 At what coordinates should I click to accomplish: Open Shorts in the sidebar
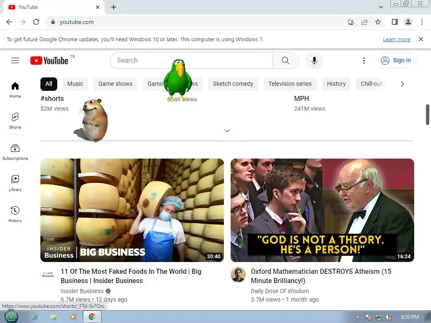(15, 121)
